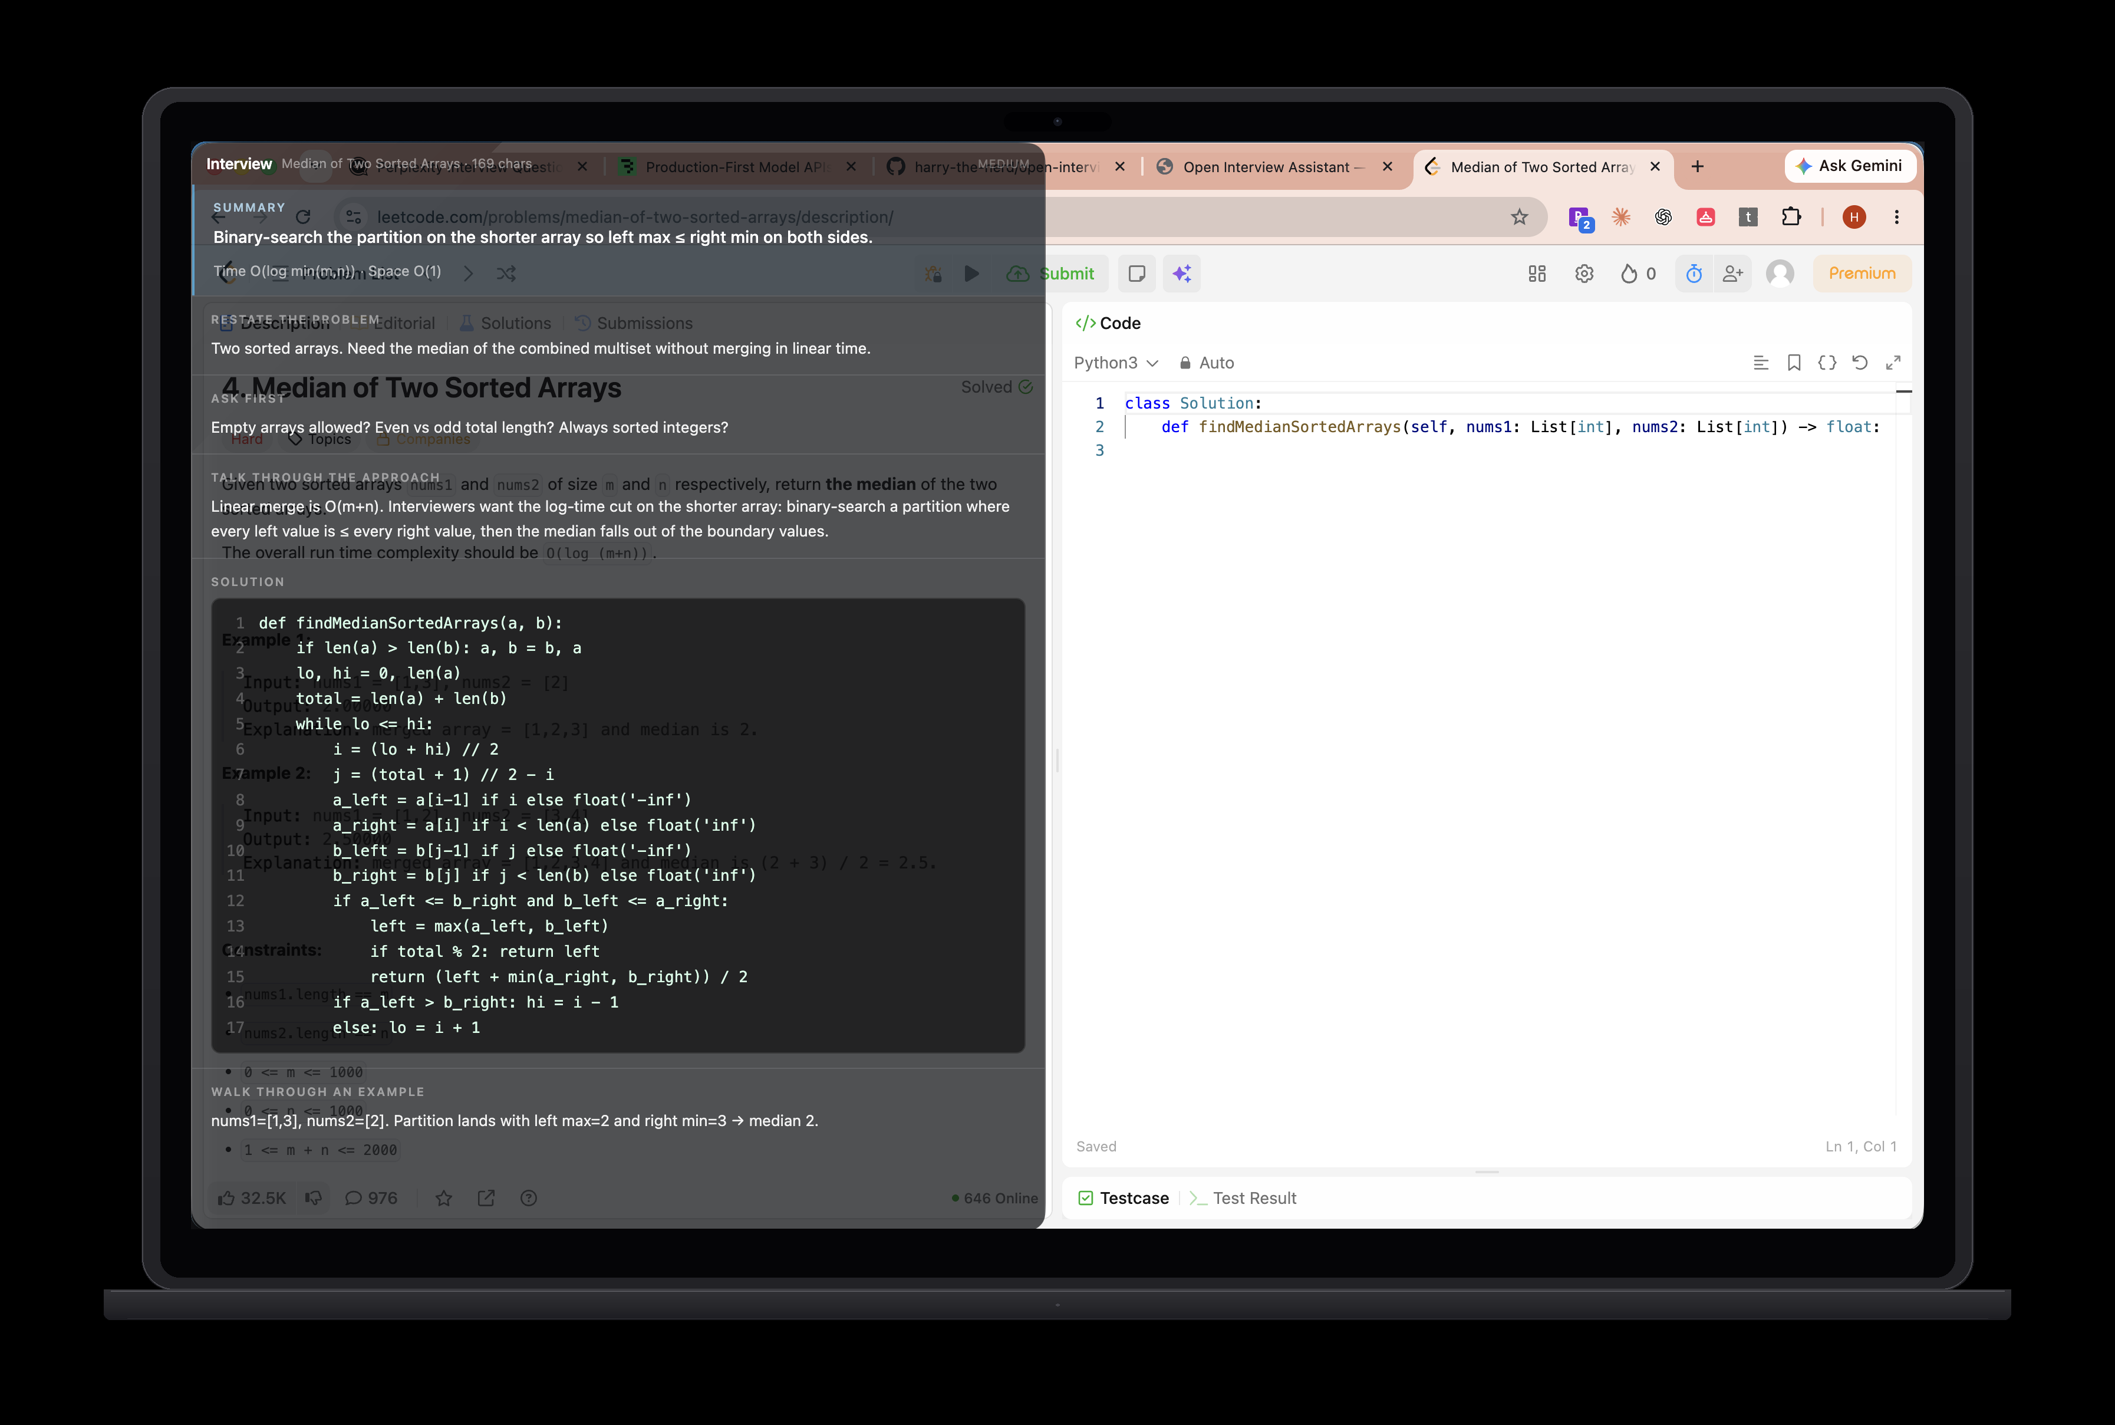Click the ASK FIRST heading
This screenshot has width=2115, height=1425.
248,398
